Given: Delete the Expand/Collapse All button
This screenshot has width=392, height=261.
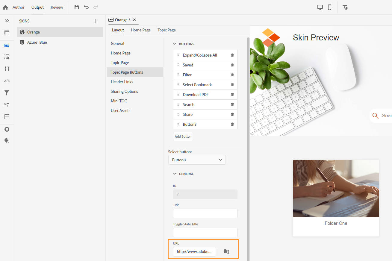Looking at the screenshot, I should [232, 55].
